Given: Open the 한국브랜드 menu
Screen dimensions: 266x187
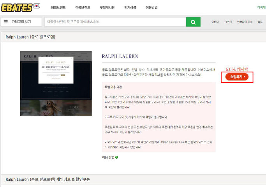Looking at the screenshot, I should 83,8.
